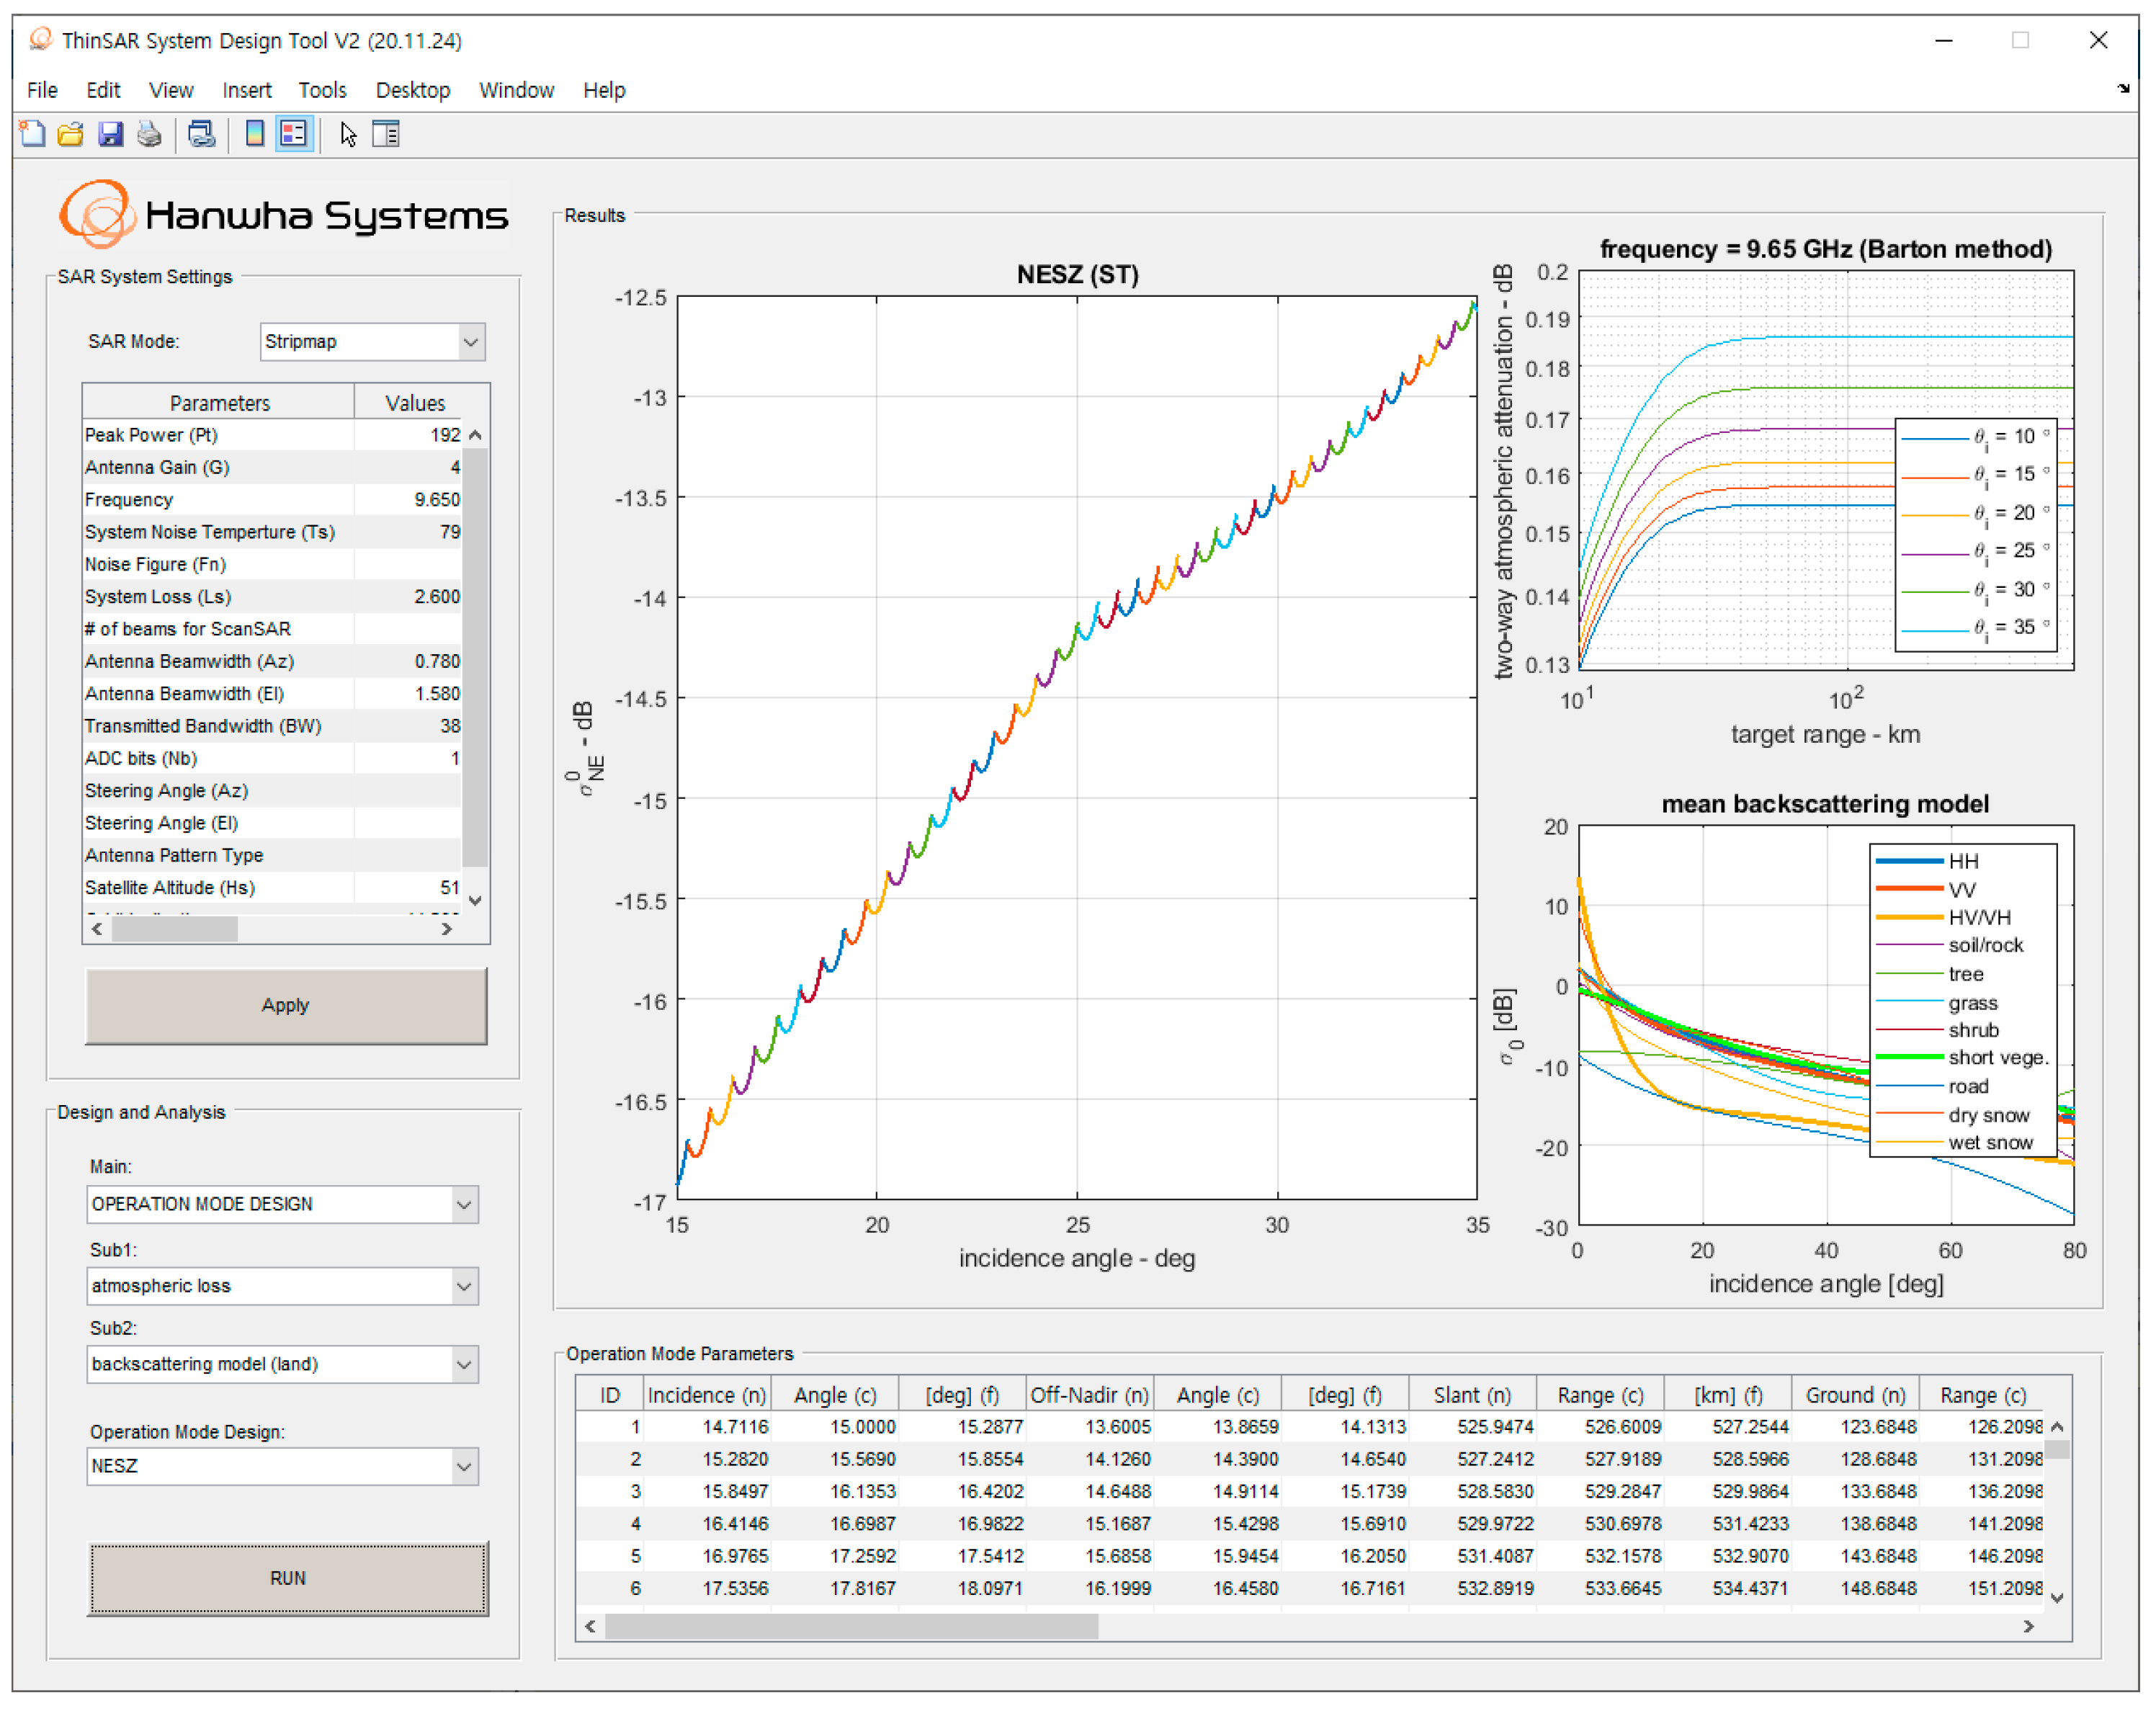Expand the Operation Mode Design NESZ dropdown

pyautogui.click(x=463, y=1466)
